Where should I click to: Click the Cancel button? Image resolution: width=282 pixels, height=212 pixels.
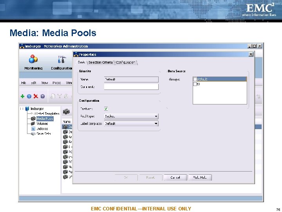point(175,177)
